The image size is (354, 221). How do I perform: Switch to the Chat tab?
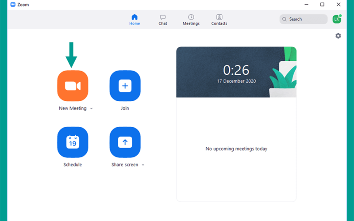(x=163, y=19)
